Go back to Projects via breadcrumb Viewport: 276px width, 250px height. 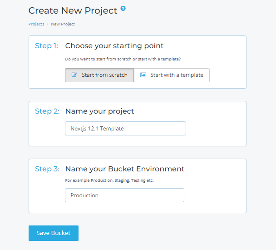tap(36, 24)
